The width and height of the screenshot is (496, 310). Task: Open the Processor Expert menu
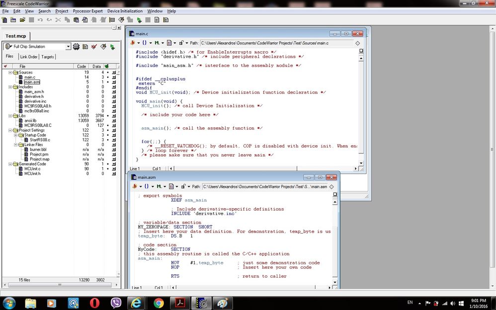click(87, 11)
